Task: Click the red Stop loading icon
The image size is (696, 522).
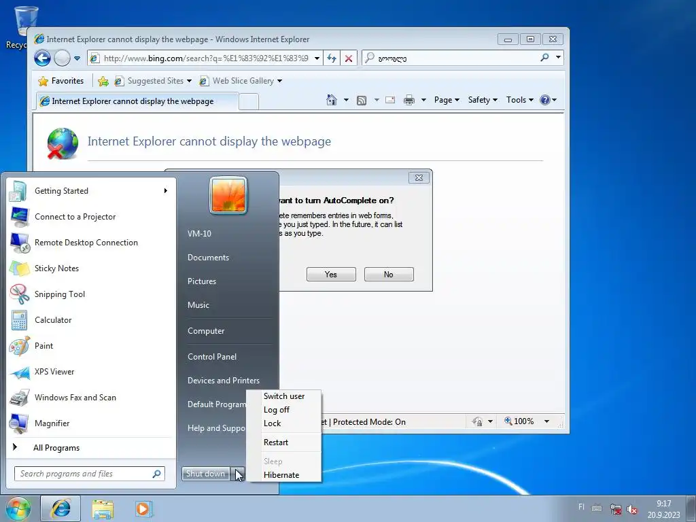Action: point(349,58)
